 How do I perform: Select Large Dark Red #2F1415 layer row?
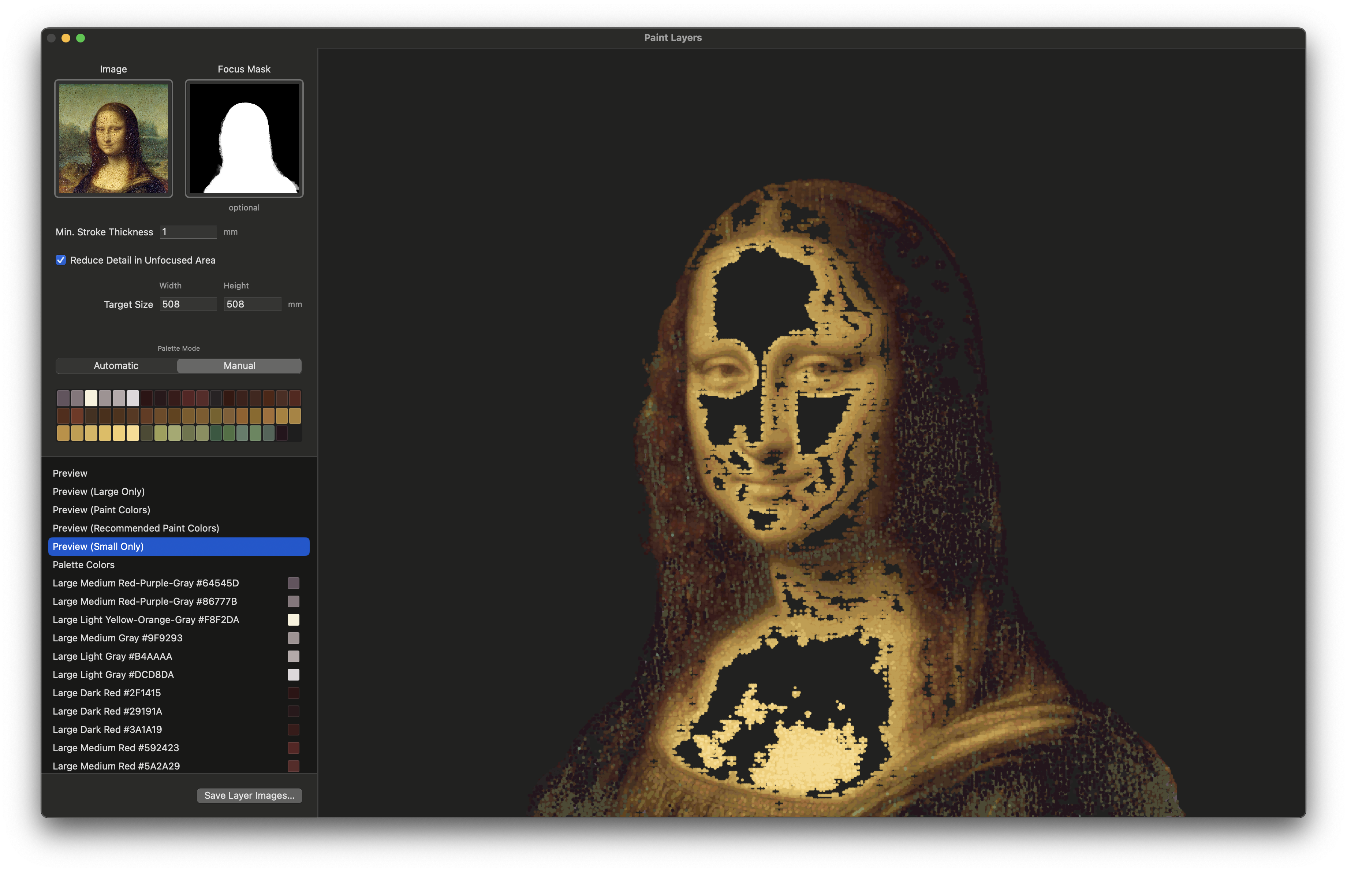coord(107,693)
